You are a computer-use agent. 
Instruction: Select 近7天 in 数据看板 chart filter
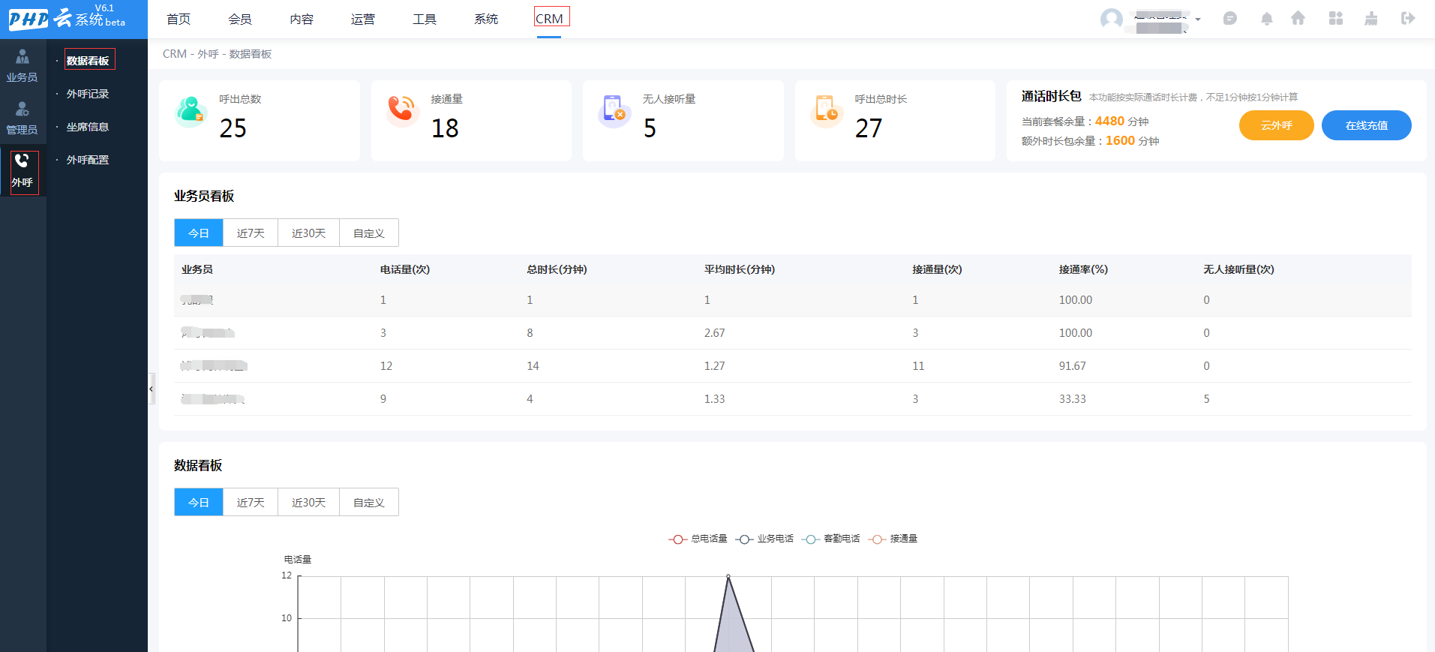tap(251, 503)
